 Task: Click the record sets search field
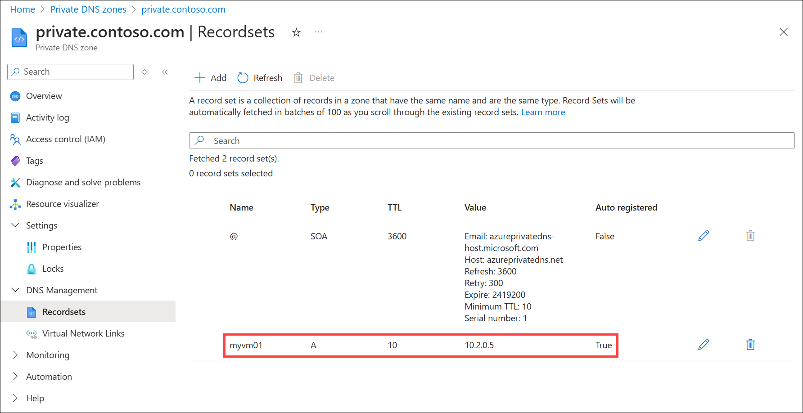[405, 140]
